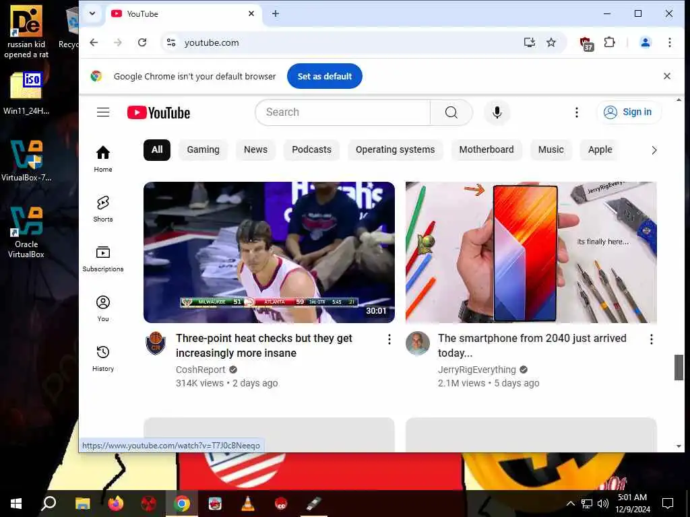
Task: Open File Explorer from the taskbar
Action: 82,504
